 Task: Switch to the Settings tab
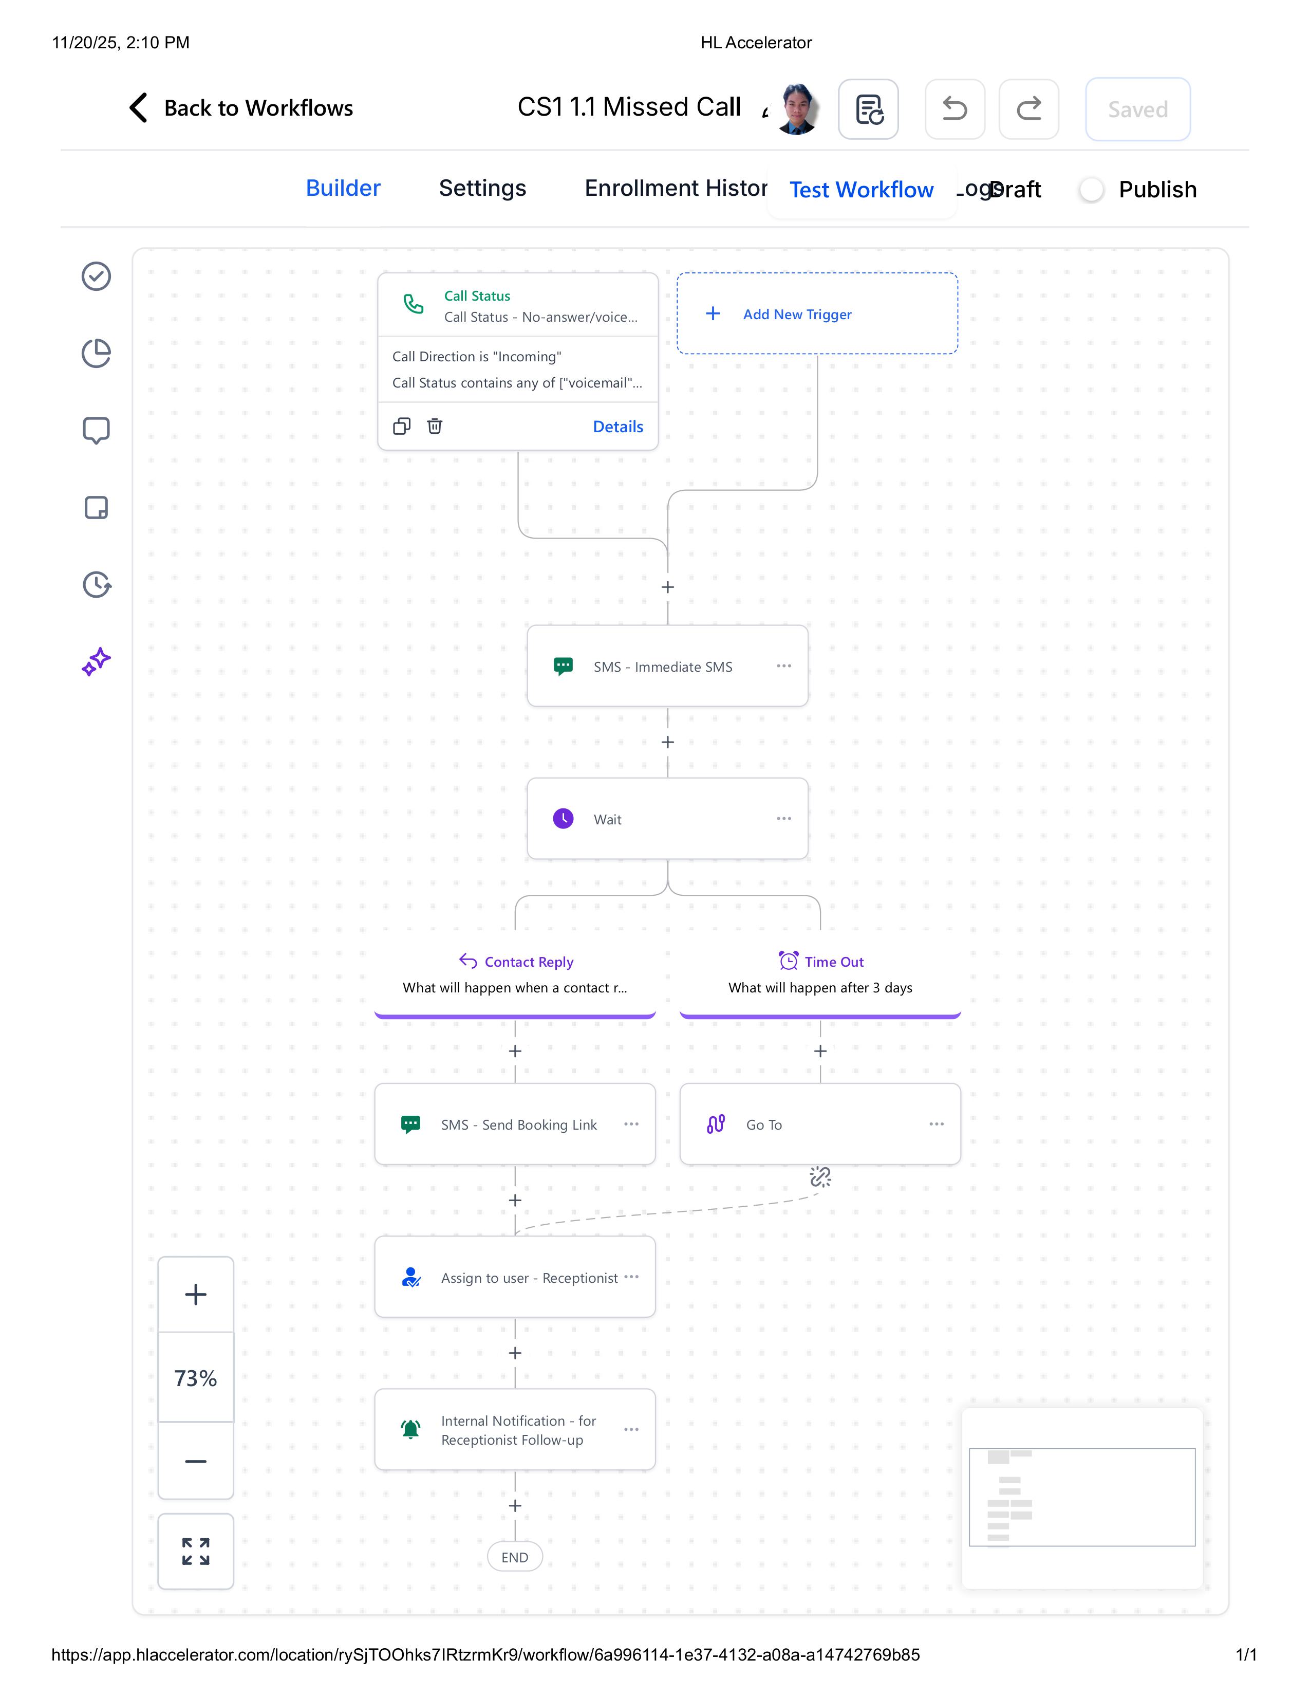tap(482, 188)
